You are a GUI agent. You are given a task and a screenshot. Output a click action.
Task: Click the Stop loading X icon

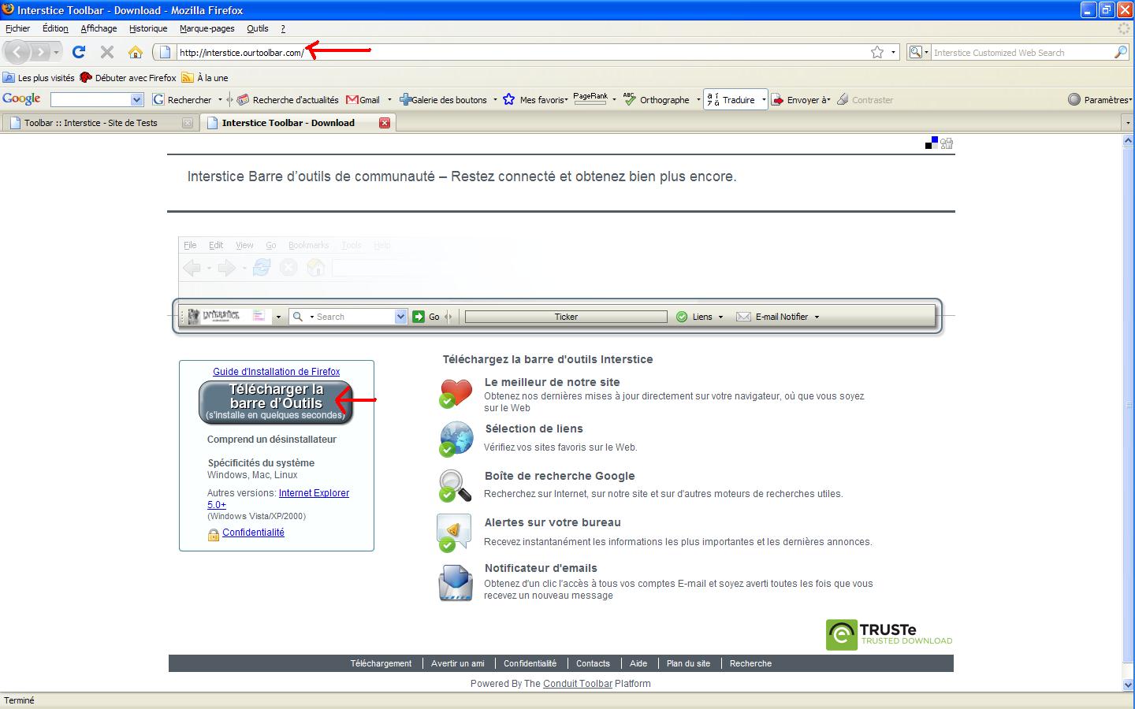click(107, 52)
